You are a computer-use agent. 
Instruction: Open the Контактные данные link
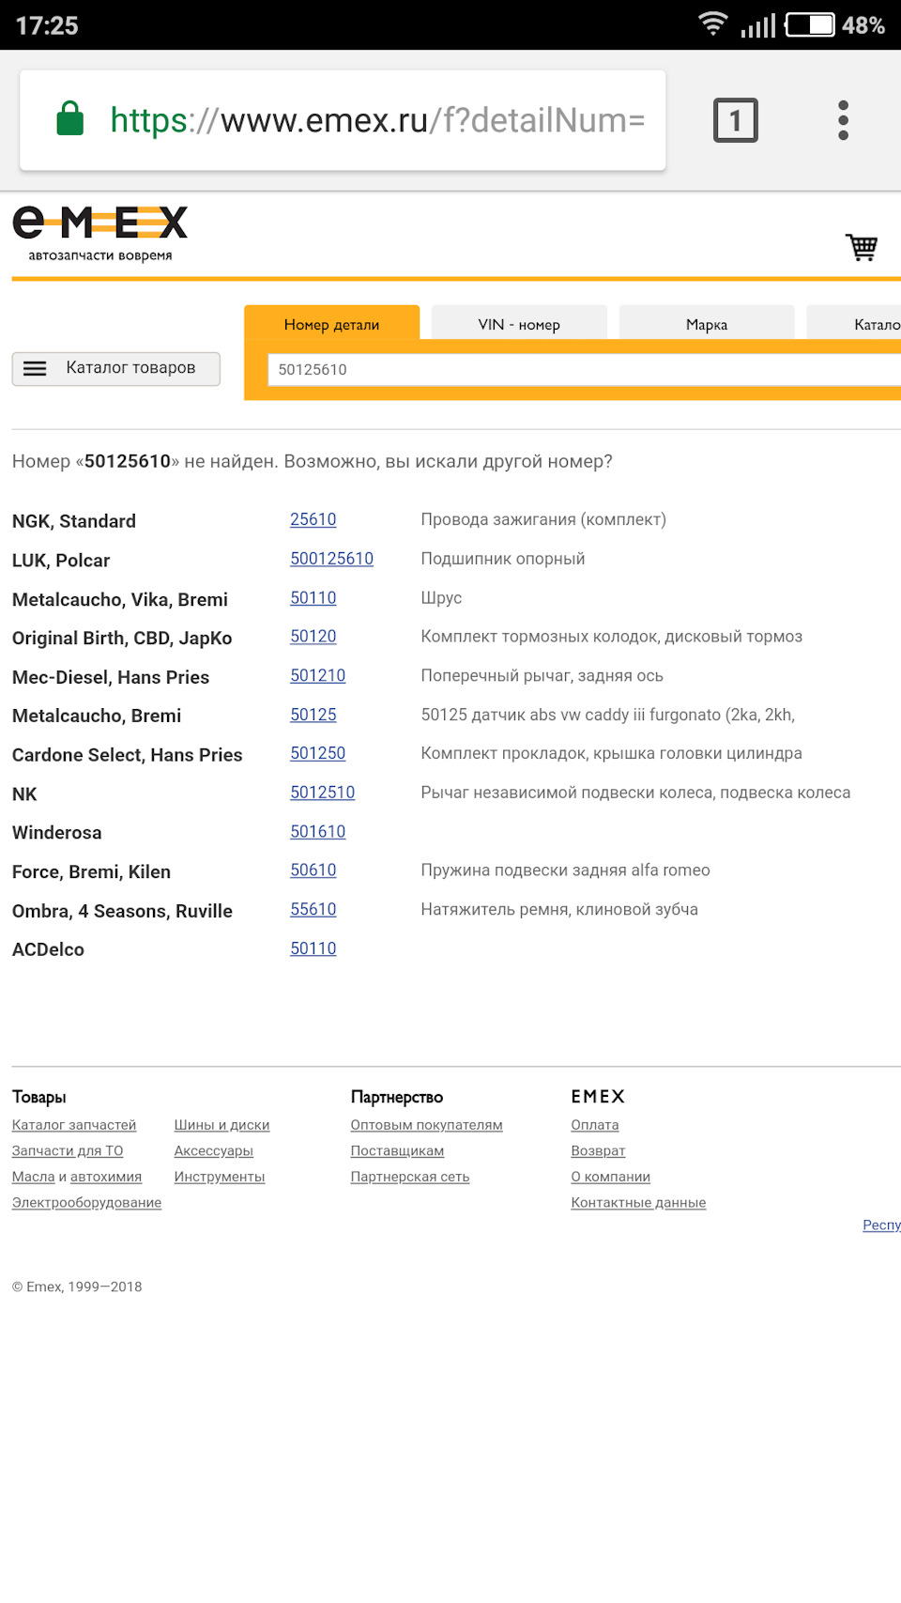[638, 1203]
